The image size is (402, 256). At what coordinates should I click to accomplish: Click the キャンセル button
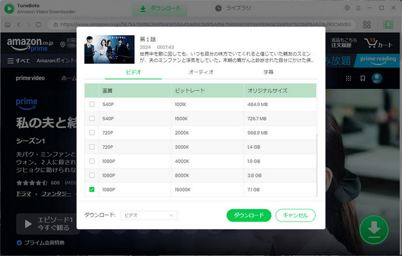pyautogui.click(x=295, y=215)
